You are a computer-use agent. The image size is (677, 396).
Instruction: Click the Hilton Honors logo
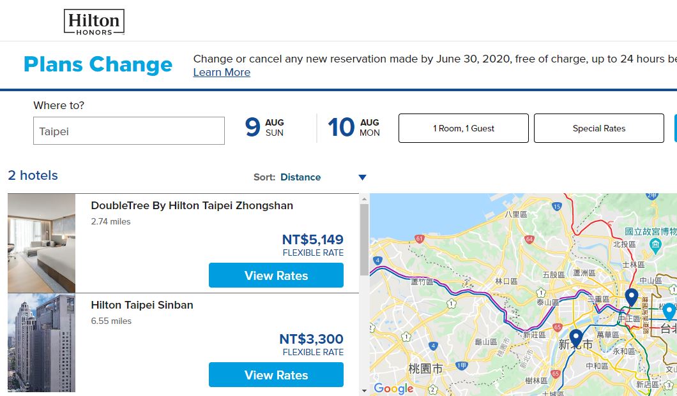[x=94, y=22]
